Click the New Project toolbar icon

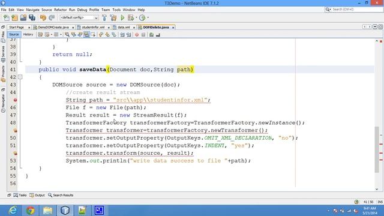tap(14, 17)
